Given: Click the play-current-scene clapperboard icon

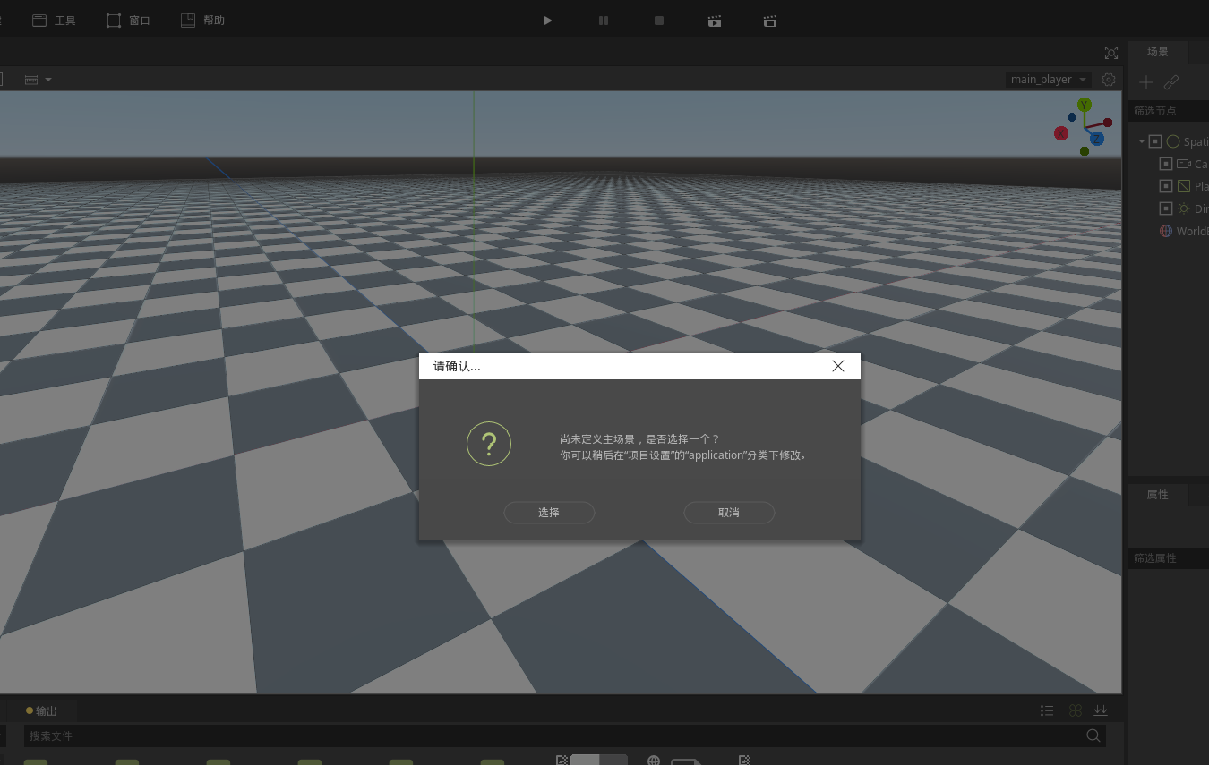Looking at the screenshot, I should point(715,21).
